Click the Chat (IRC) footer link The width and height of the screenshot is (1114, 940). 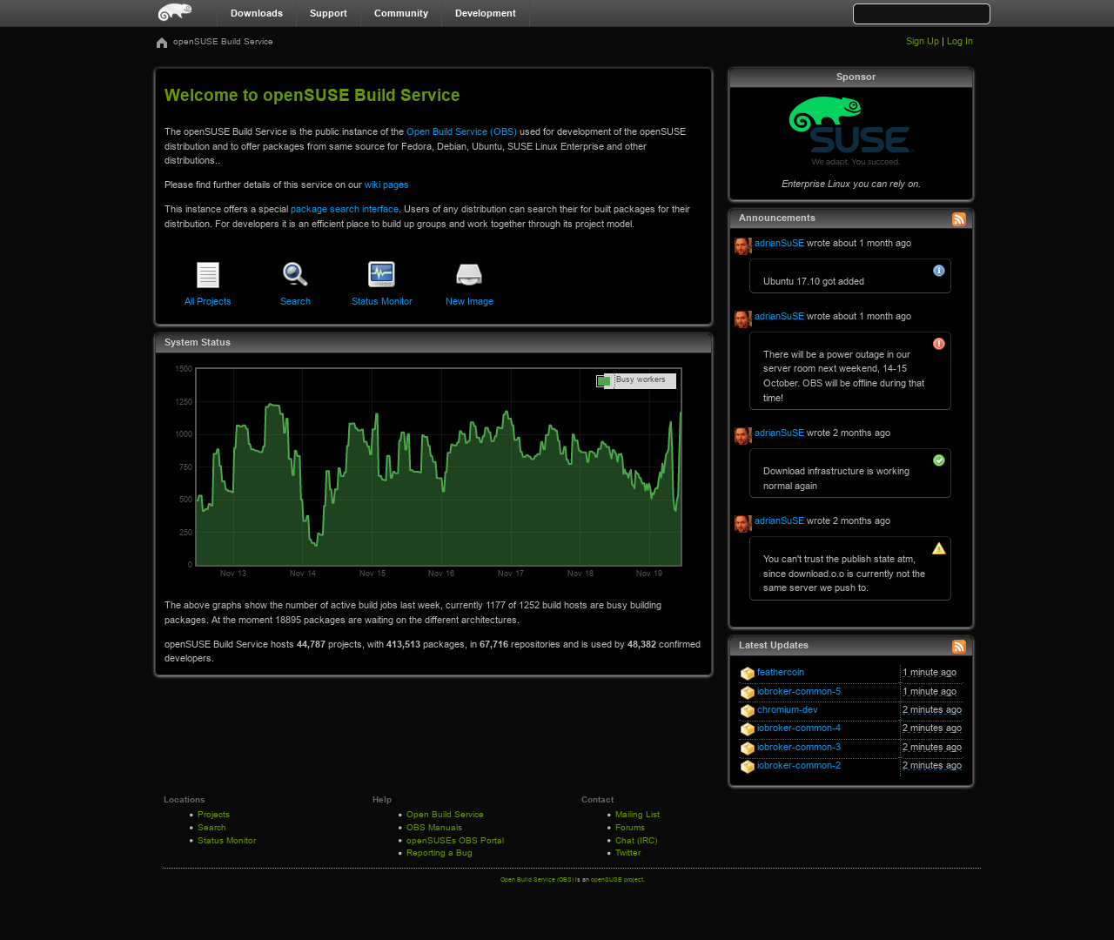pyautogui.click(x=636, y=841)
